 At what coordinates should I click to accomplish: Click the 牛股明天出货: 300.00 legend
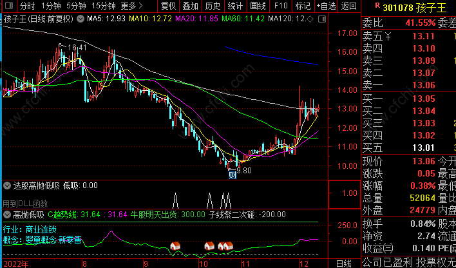pos(168,215)
